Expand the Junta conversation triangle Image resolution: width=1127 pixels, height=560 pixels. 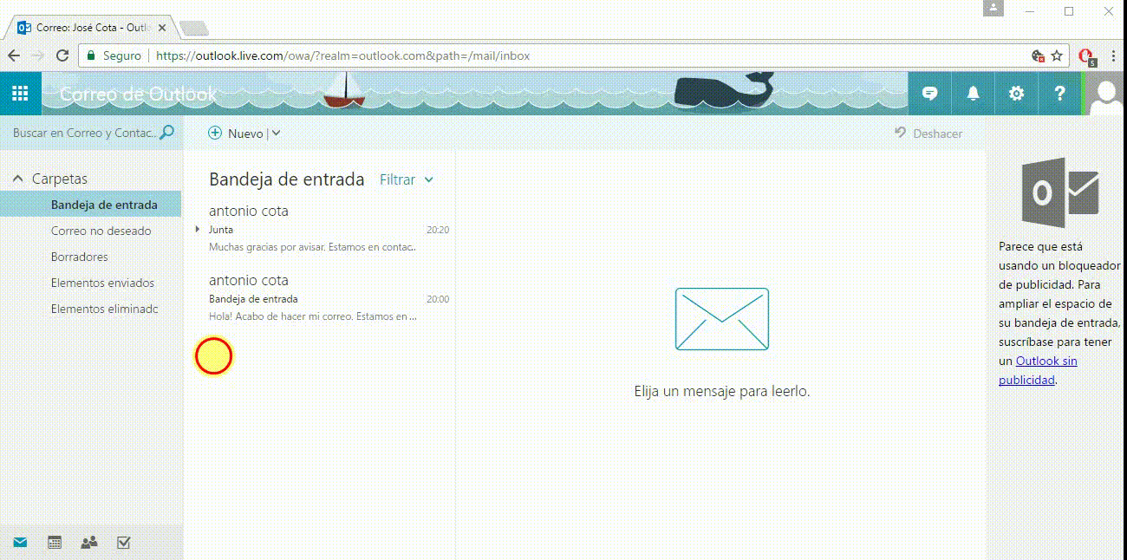[x=199, y=229]
